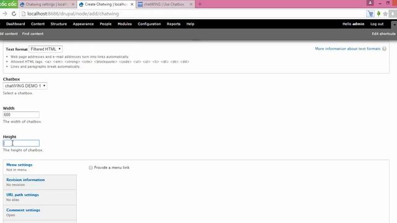Click the Coc Coc browser logo

click(x=8, y=4)
